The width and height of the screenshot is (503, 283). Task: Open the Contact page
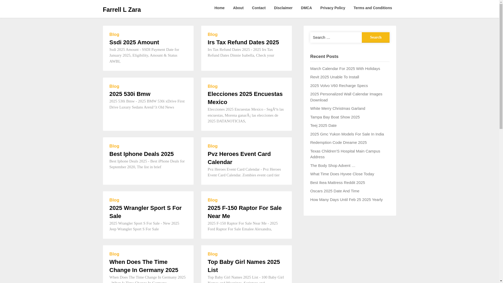click(259, 8)
